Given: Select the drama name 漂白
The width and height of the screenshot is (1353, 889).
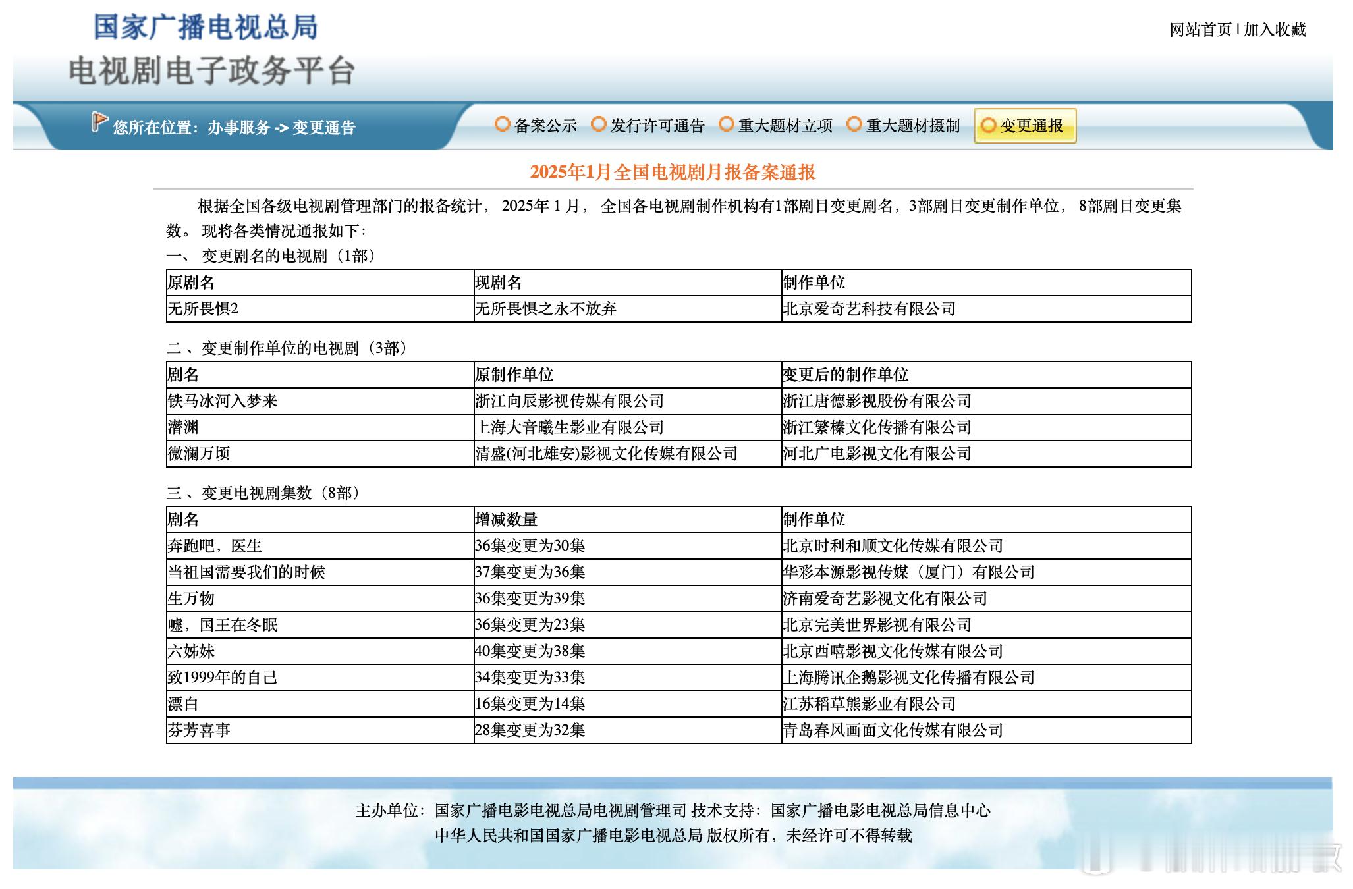Looking at the screenshot, I should point(182,704).
